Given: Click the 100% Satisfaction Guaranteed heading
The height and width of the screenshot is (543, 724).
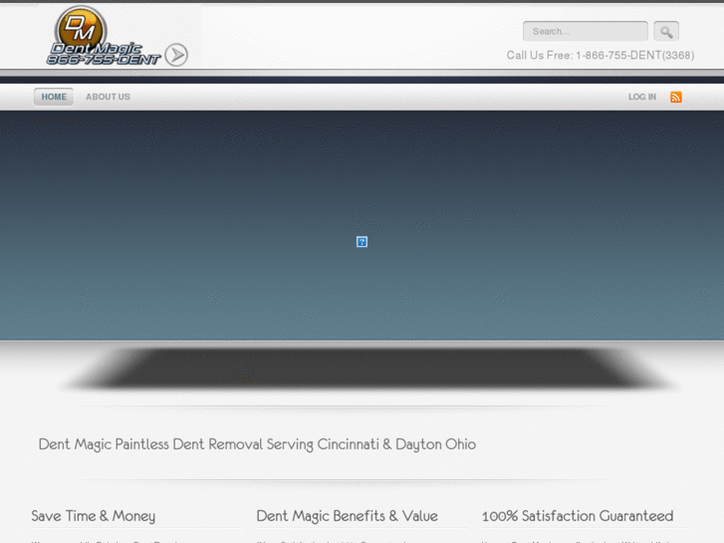Looking at the screenshot, I should (x=578, y=516).
